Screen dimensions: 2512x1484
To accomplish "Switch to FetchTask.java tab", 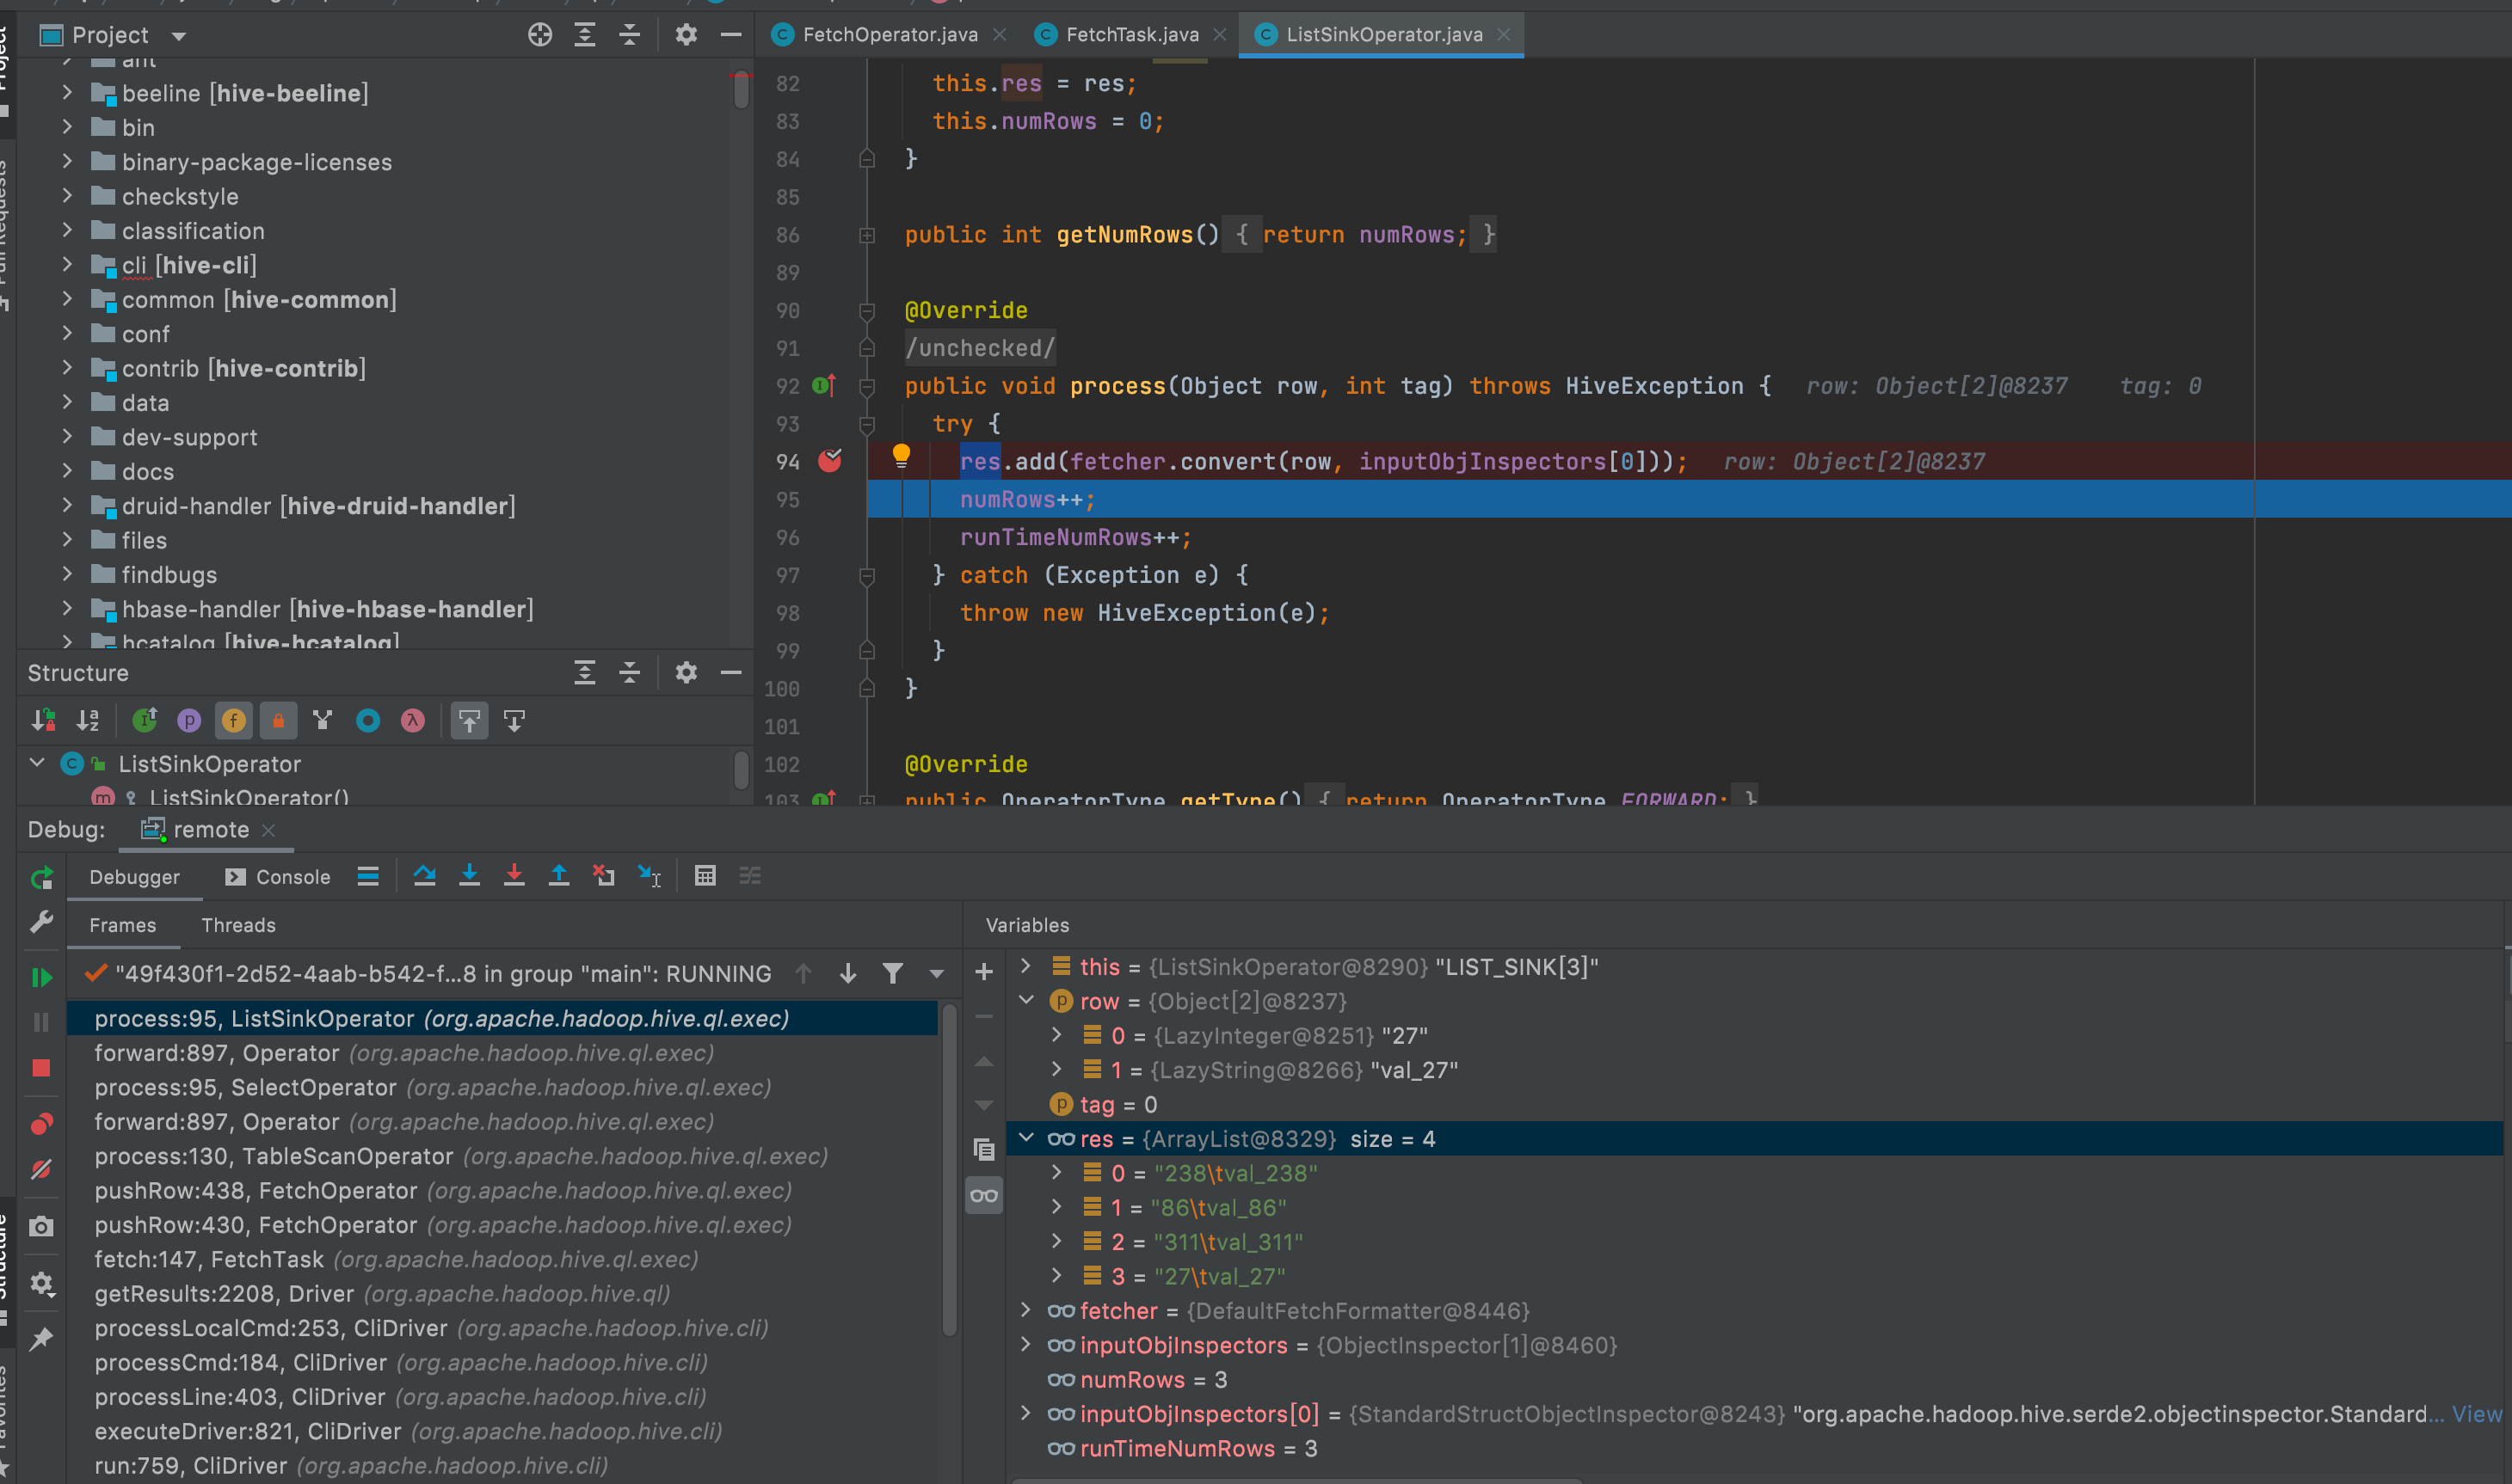I will coord(1132,34).
